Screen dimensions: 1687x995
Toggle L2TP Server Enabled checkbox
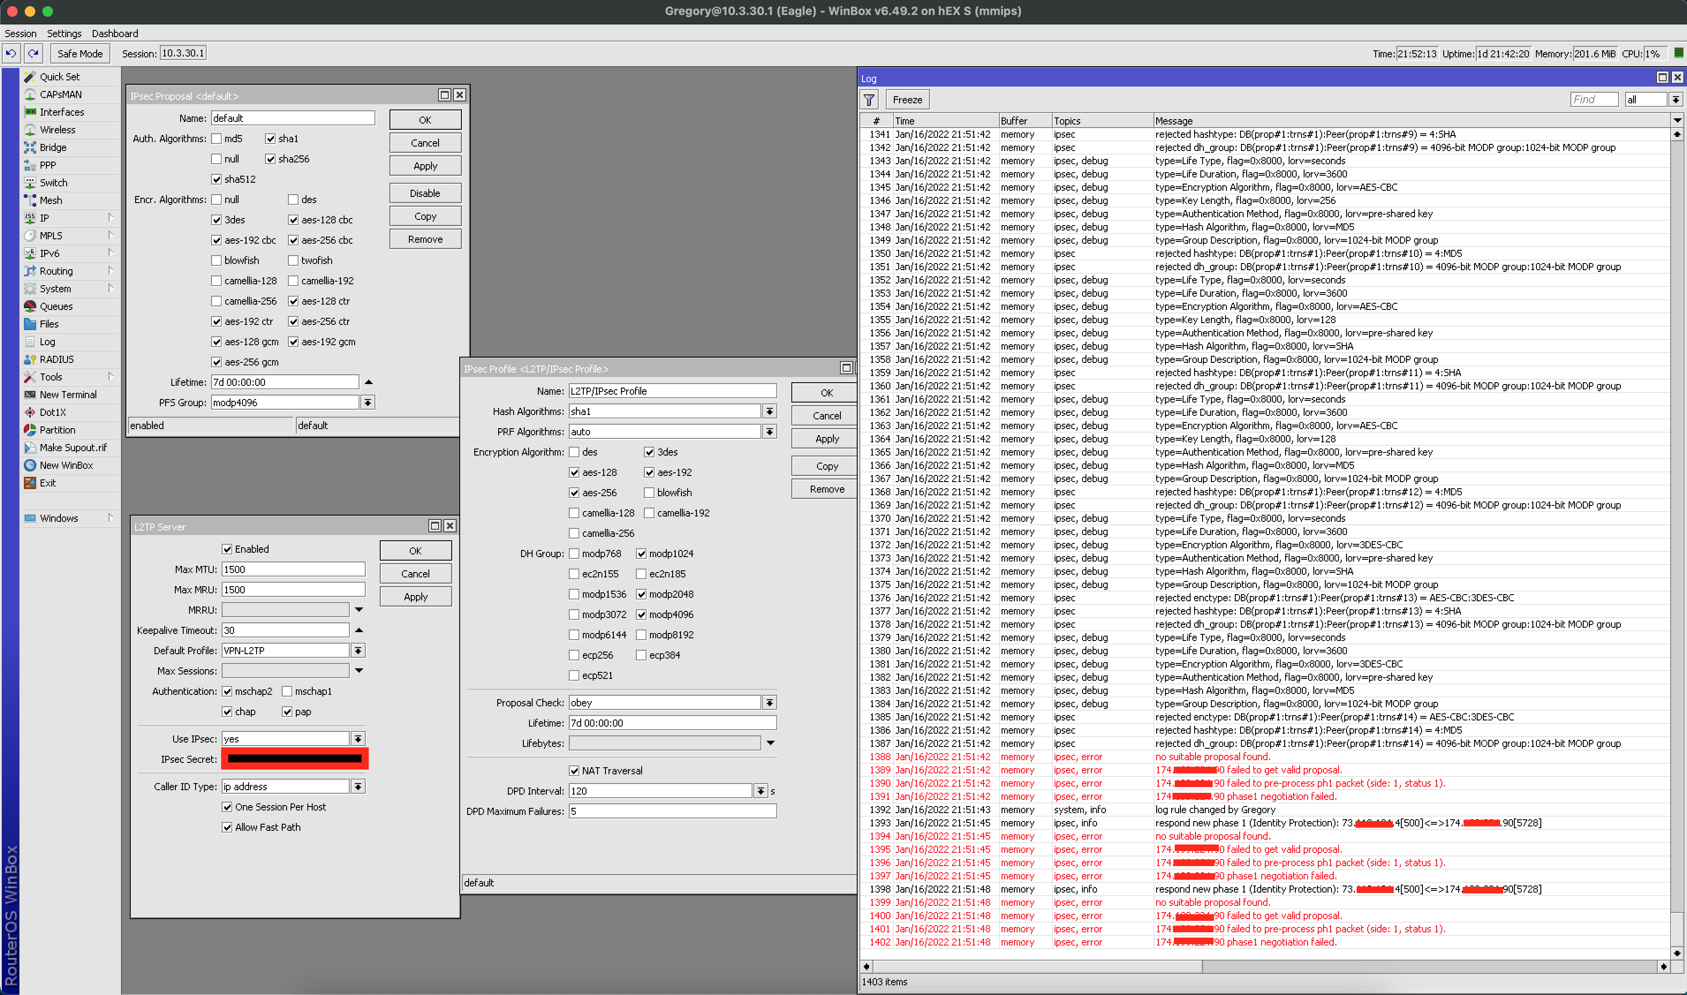coord(227,549)
